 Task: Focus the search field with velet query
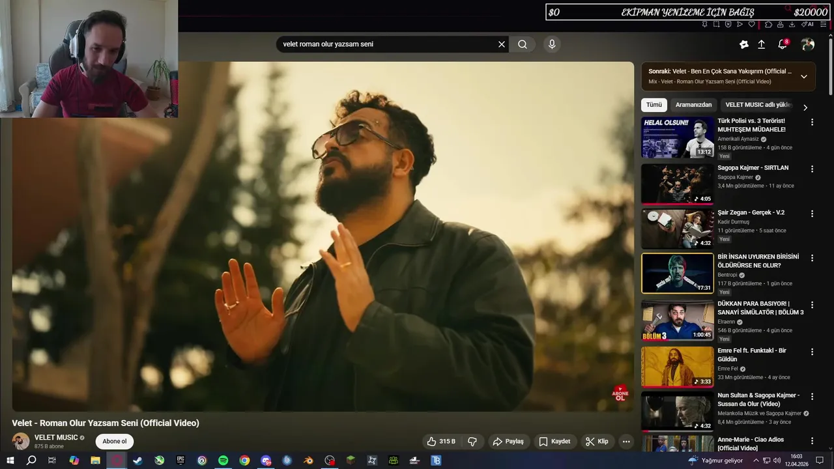[388, 44]
